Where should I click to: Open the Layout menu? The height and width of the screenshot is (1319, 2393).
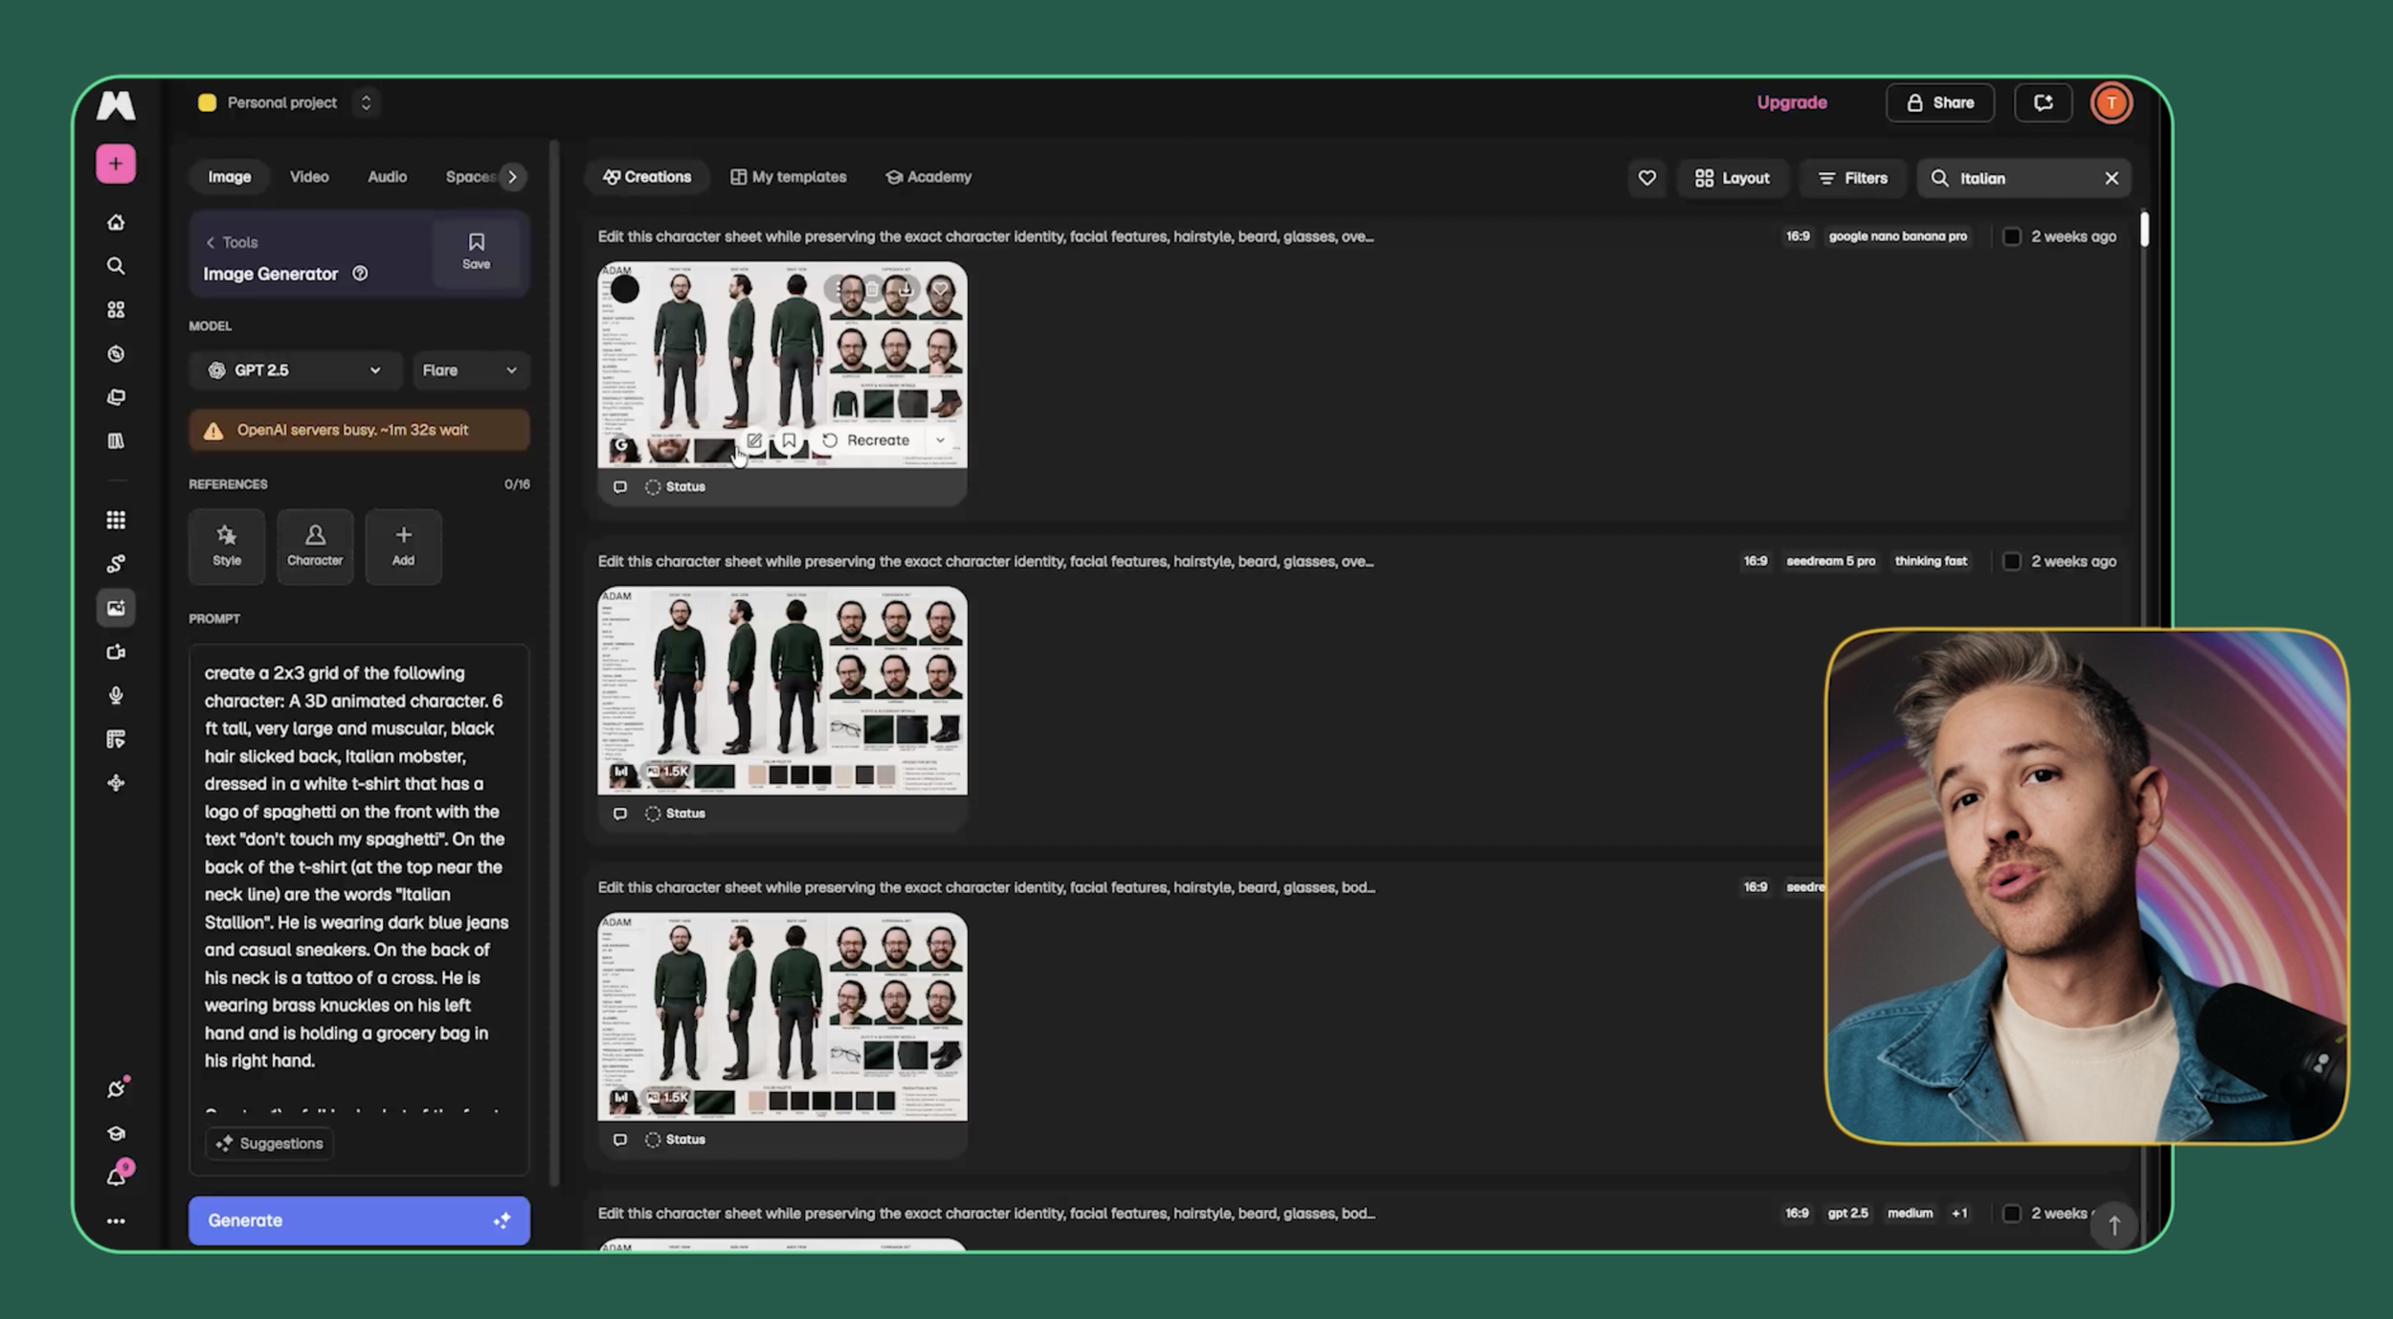[1733, 178]
